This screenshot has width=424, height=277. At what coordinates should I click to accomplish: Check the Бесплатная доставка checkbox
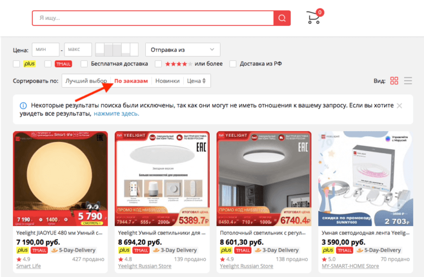click(84, 64)
